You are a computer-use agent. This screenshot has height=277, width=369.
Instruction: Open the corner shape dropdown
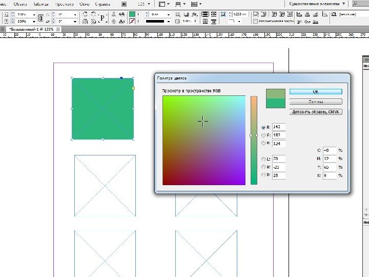[239, 22]
